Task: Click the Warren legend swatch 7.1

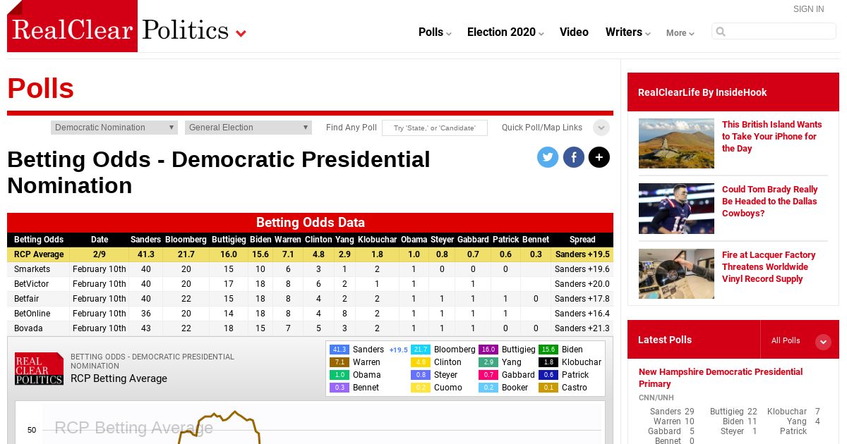Action: click(x=340, y=362)
